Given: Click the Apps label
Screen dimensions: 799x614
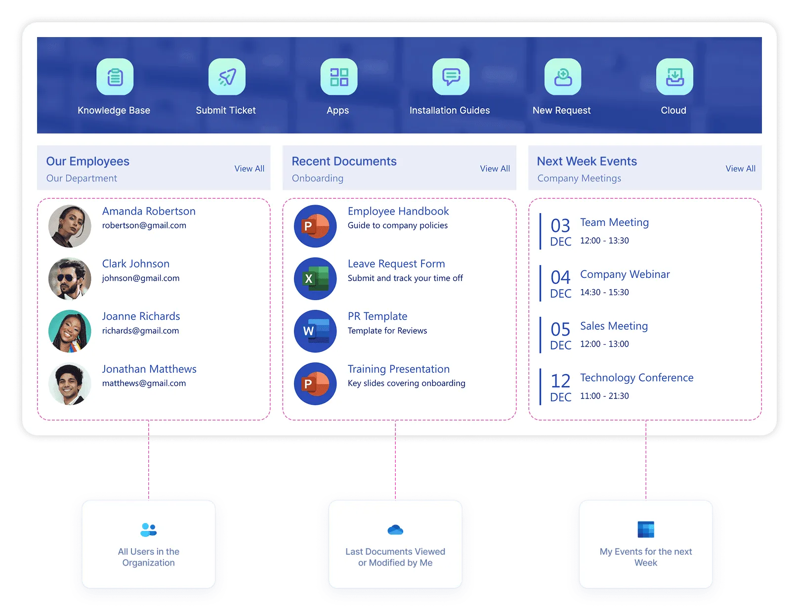Looking at the screenshot, I should pos(338,110).
